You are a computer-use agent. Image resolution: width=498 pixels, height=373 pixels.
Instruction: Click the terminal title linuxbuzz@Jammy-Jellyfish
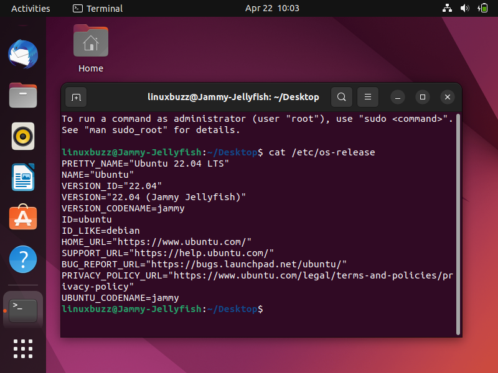point(233,97)
